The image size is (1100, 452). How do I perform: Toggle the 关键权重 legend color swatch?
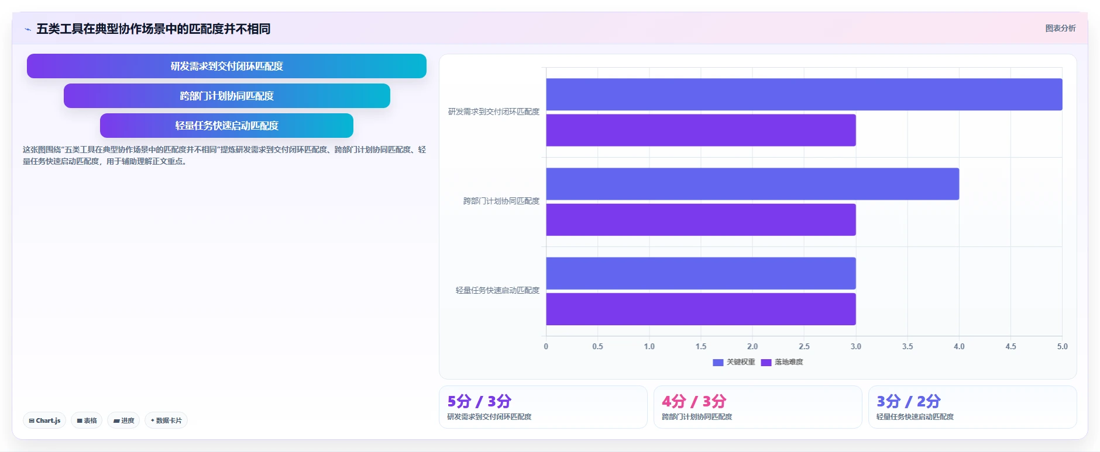coord(718,363)
